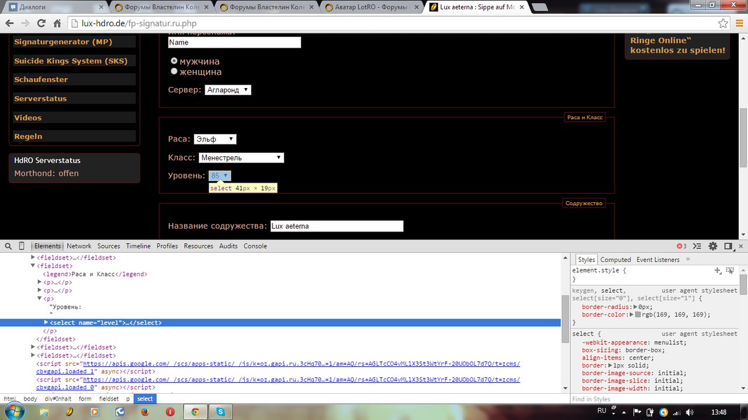The image size is (748, 420).
Task: Open the Serverstatus sidebar link
Action: pyautogui.click(x=40, y=99)
